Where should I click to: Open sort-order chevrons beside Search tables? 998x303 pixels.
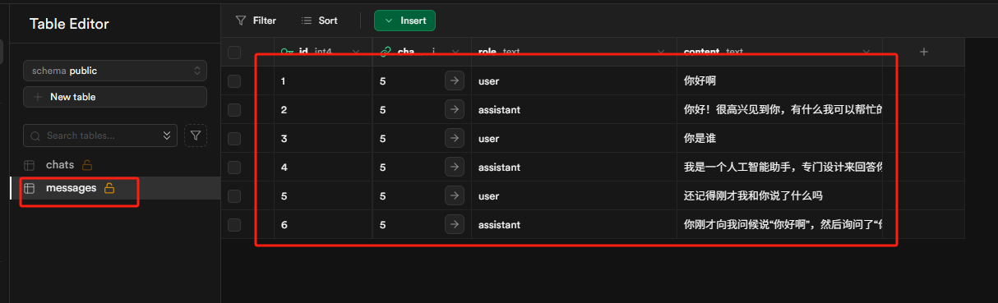pyautogui.click(x=168, y=135)
